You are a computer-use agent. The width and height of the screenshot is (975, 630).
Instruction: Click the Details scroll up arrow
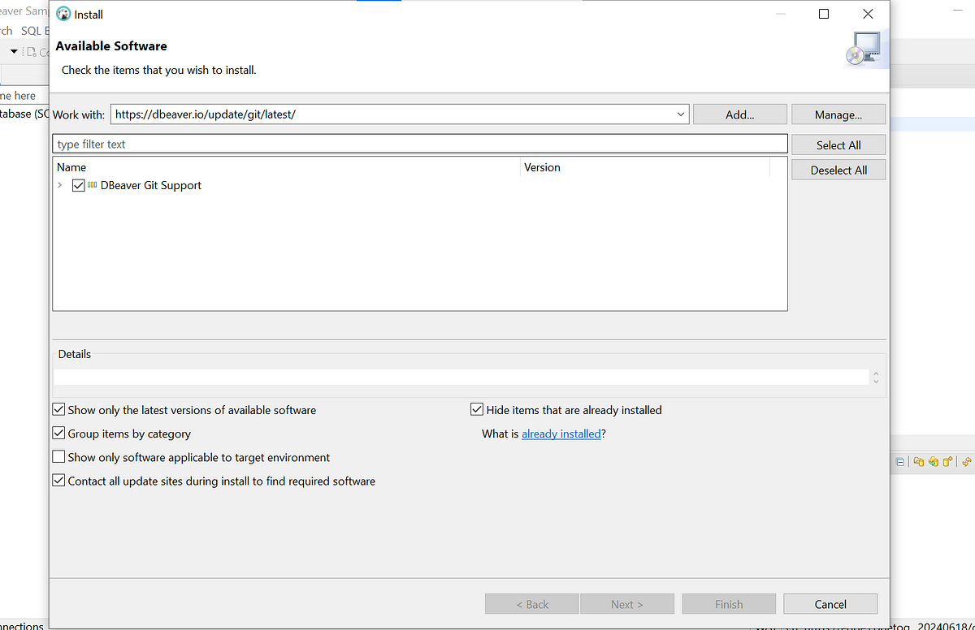[x=875, y=373]
